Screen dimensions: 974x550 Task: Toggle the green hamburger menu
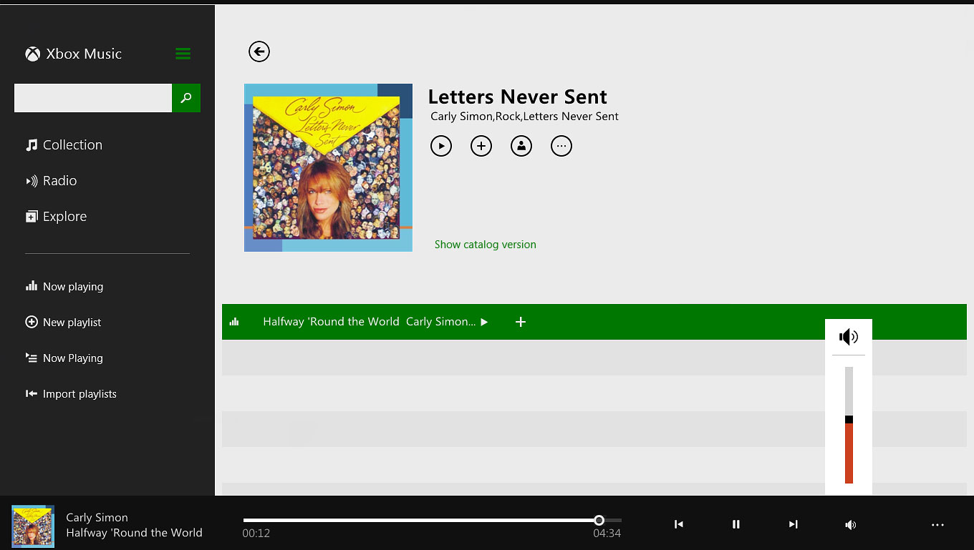(183, 54)
